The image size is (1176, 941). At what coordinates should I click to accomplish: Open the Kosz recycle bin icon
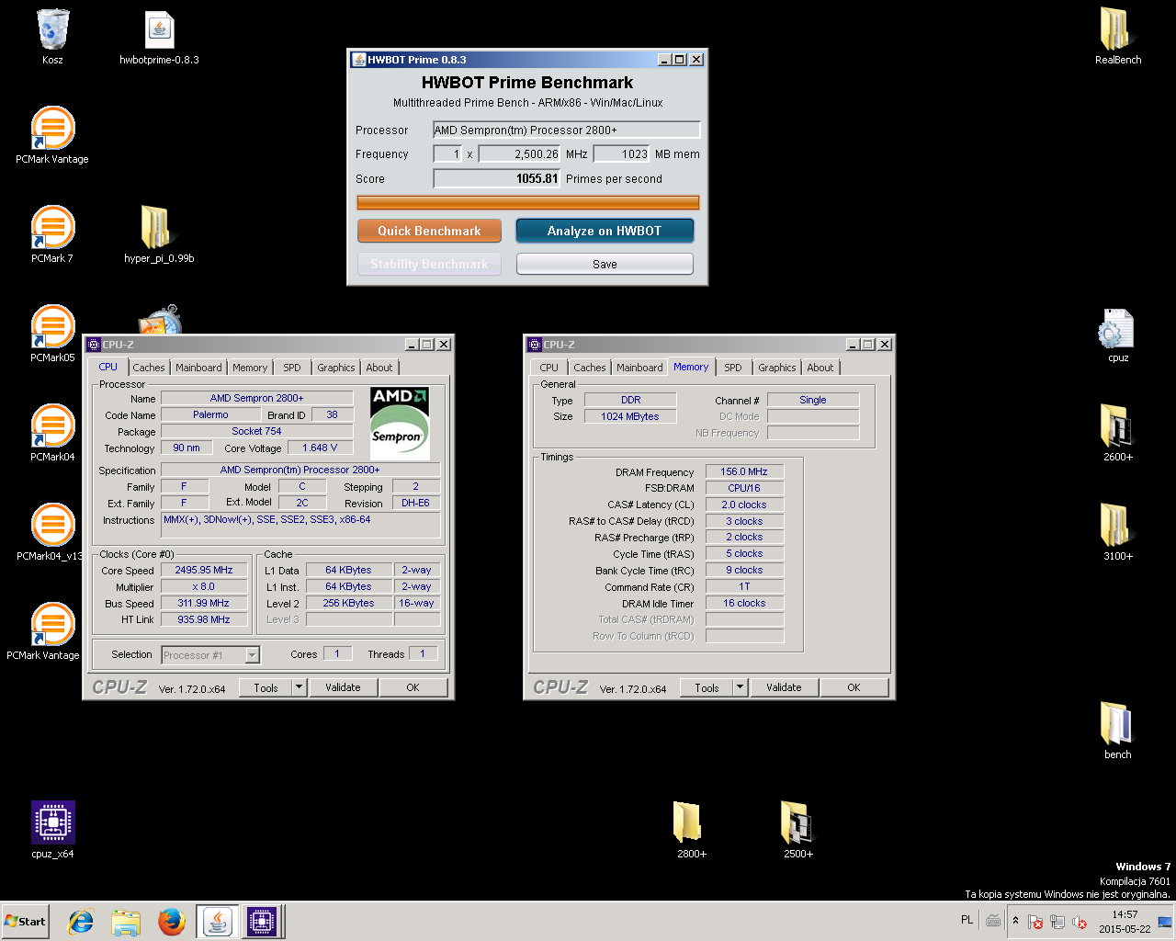click(52, 29)
